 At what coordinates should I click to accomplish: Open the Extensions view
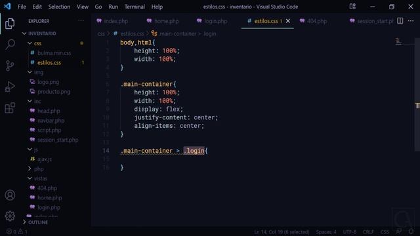[x=10, y=108]
